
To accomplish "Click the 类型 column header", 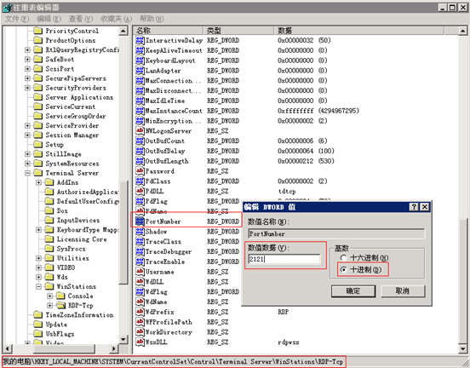I will (x=238, y=31).
